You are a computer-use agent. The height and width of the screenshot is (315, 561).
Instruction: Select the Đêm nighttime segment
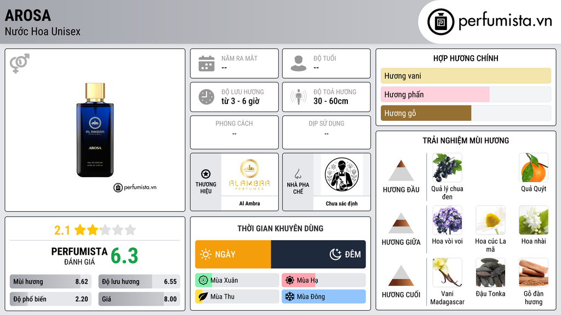318,254
